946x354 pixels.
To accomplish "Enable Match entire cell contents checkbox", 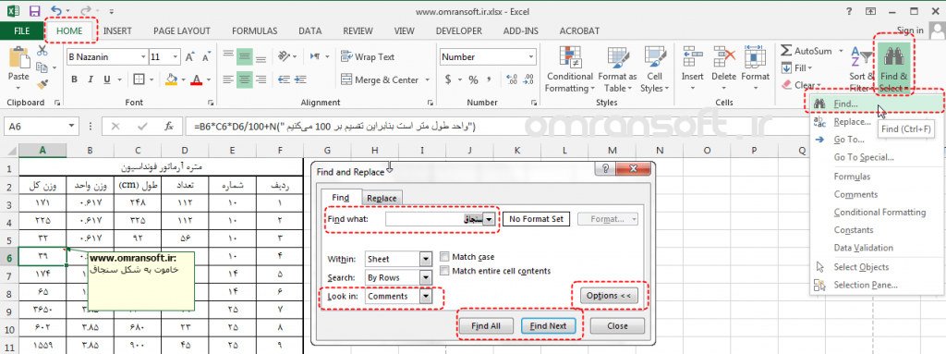I will (444, 271).
